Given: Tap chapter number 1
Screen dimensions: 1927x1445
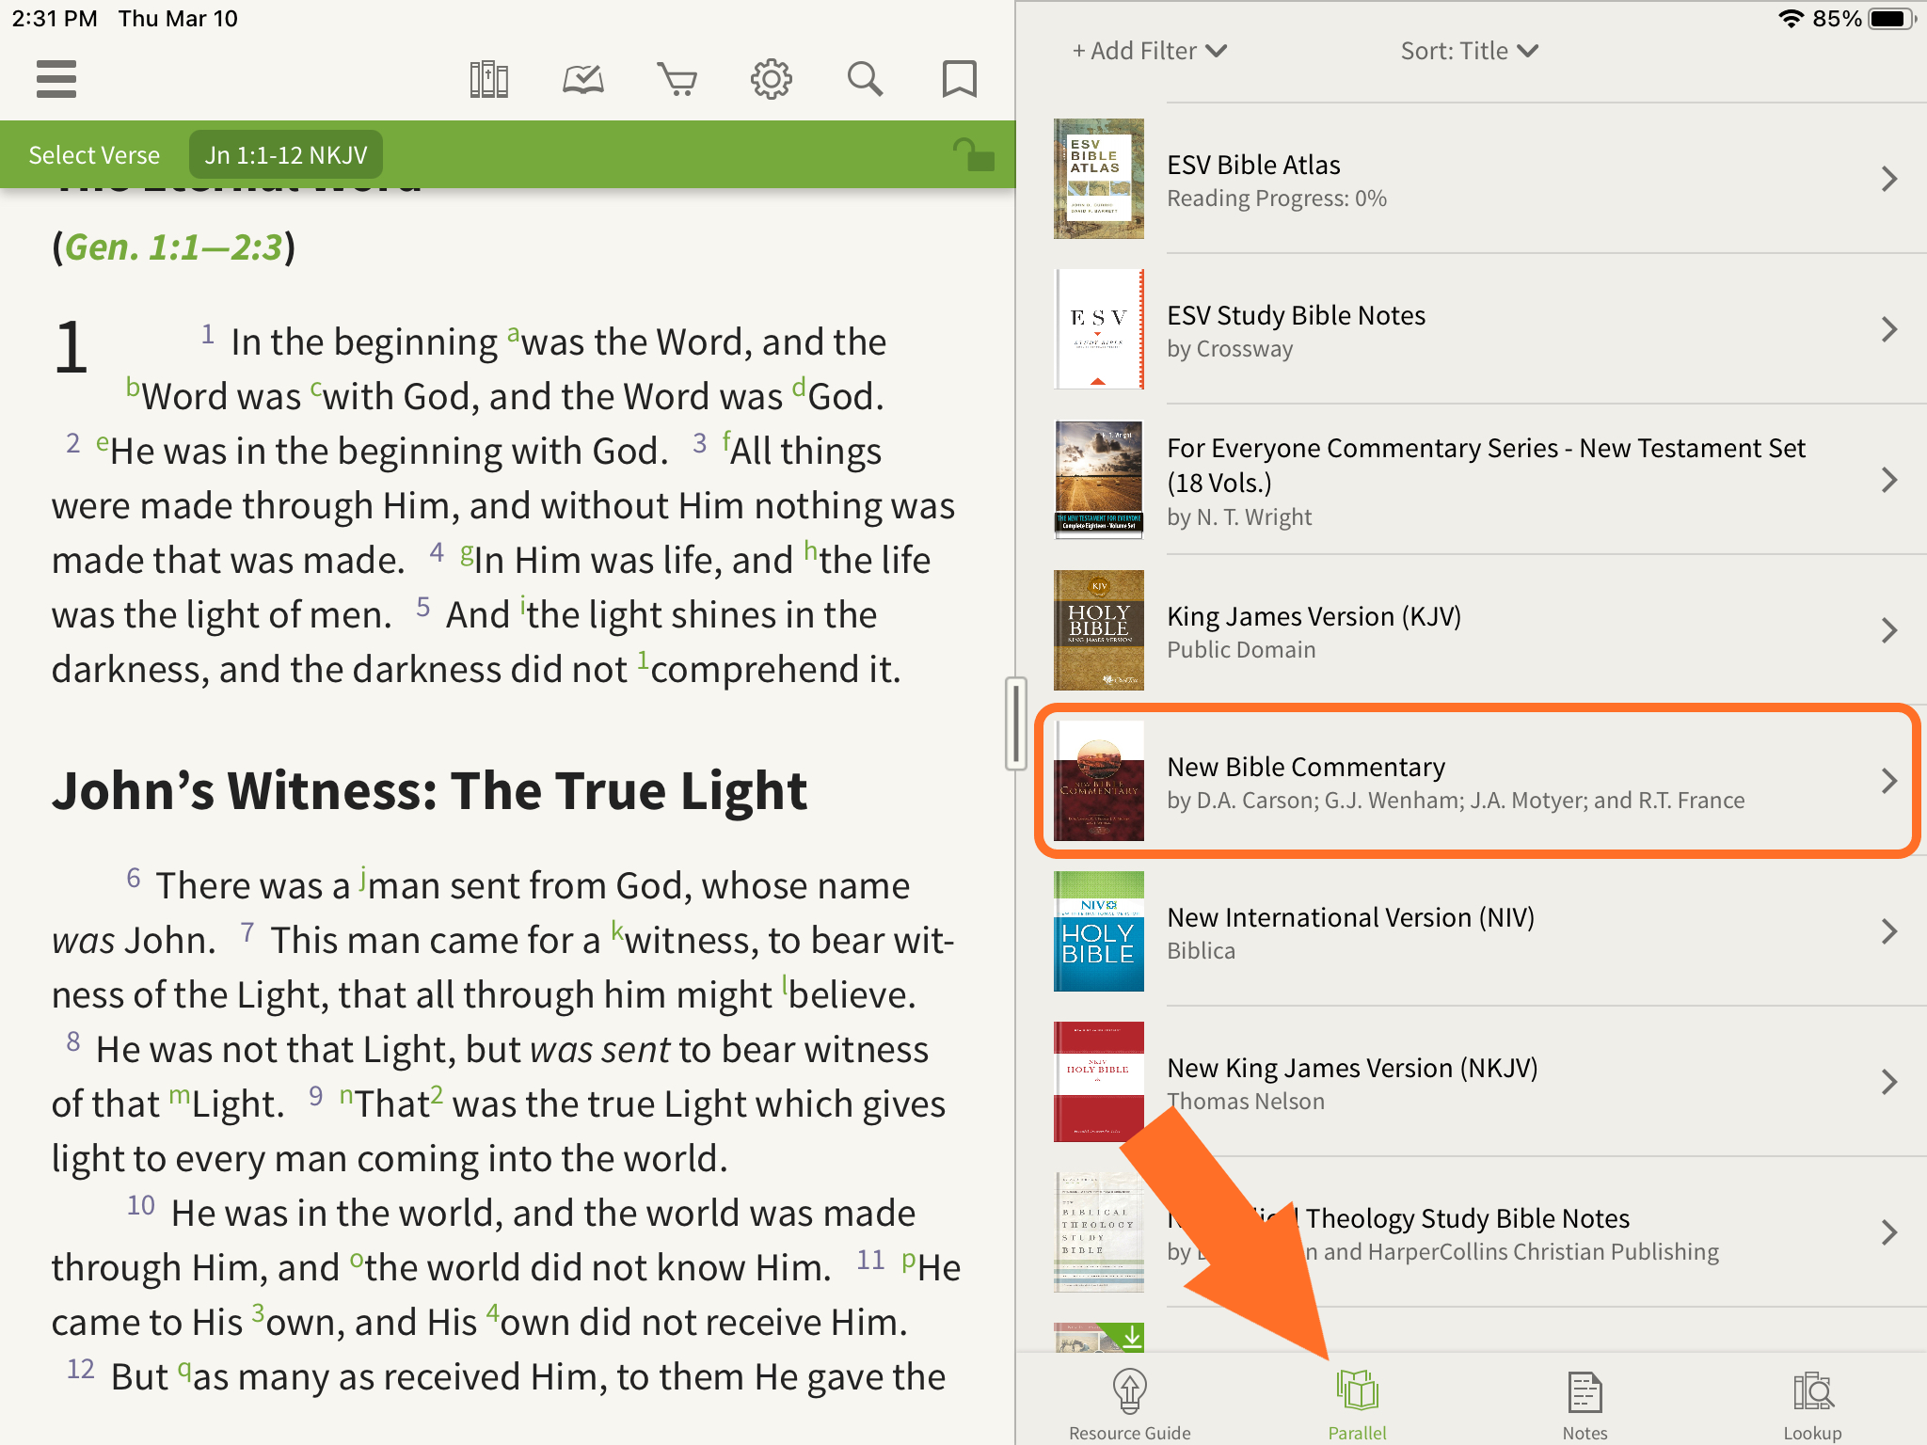Looking at the screenshot, I should 72,347.
